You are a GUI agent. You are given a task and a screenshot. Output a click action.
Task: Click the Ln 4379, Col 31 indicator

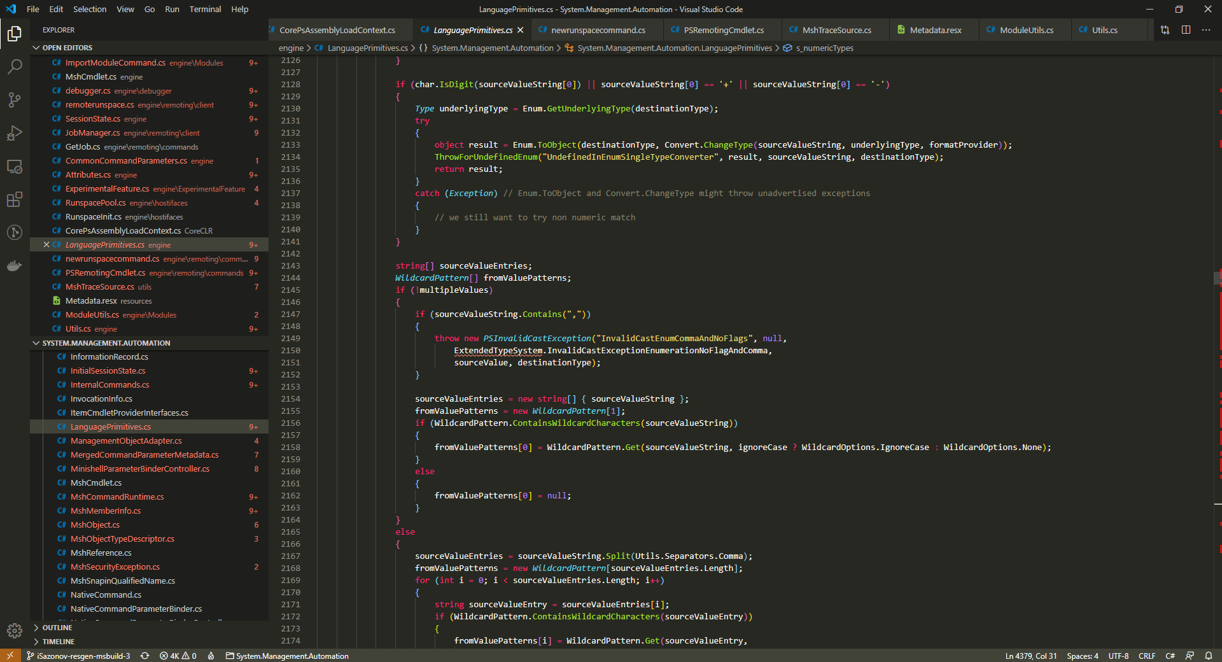1031,656
